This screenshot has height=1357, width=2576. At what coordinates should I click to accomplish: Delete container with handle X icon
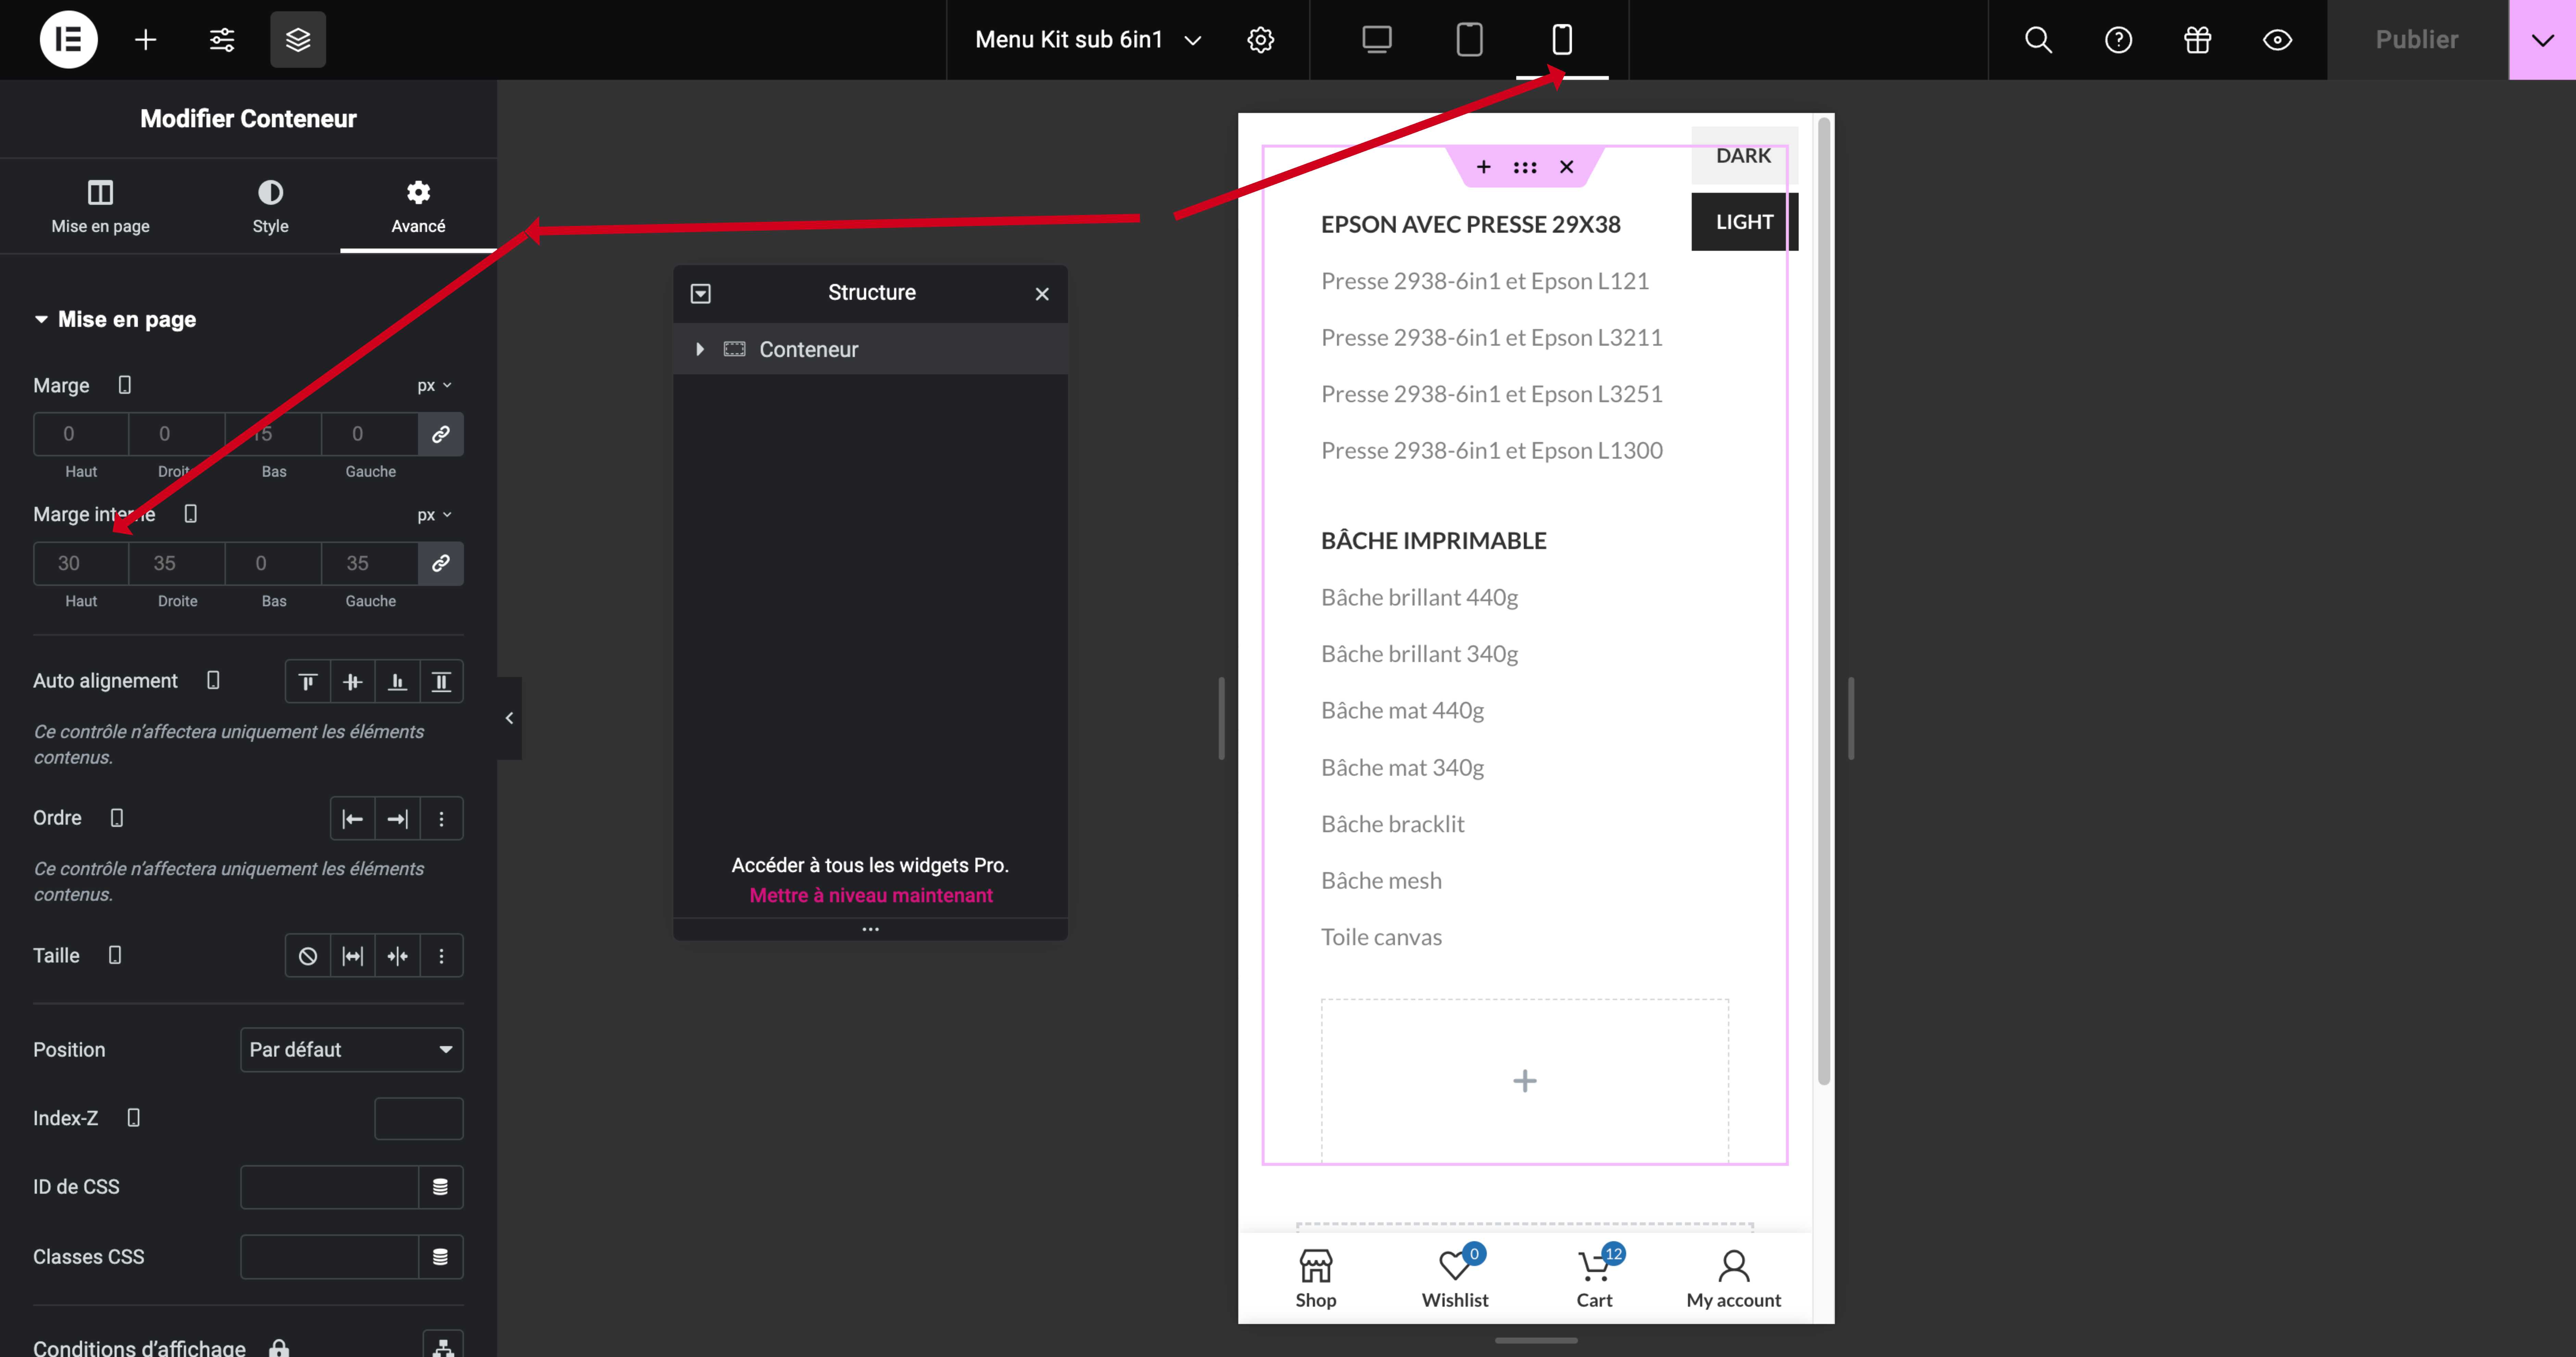click(x=1567, y=167)
